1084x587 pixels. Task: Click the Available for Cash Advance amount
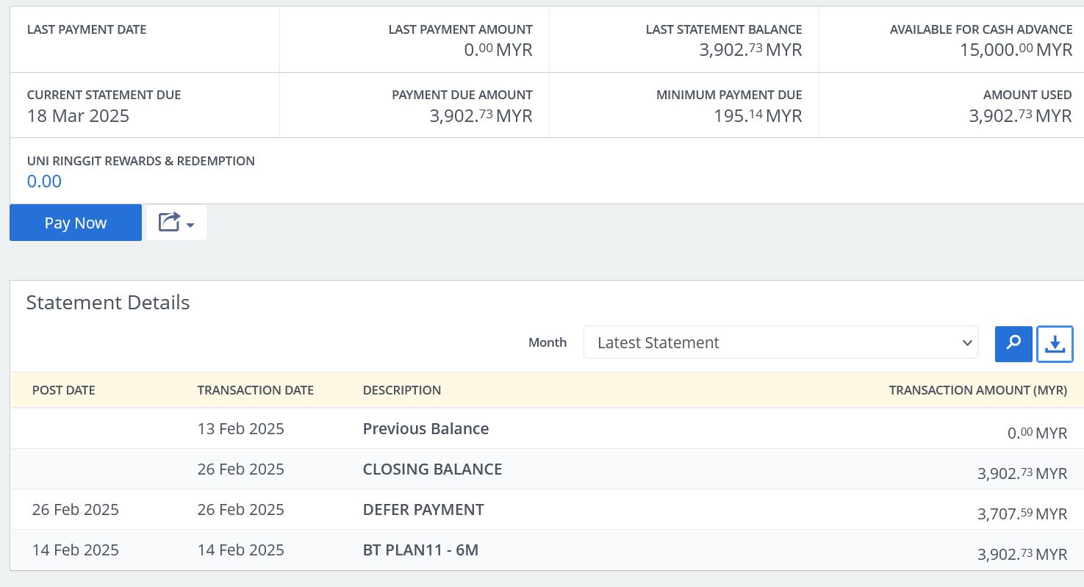(1016, 50)
